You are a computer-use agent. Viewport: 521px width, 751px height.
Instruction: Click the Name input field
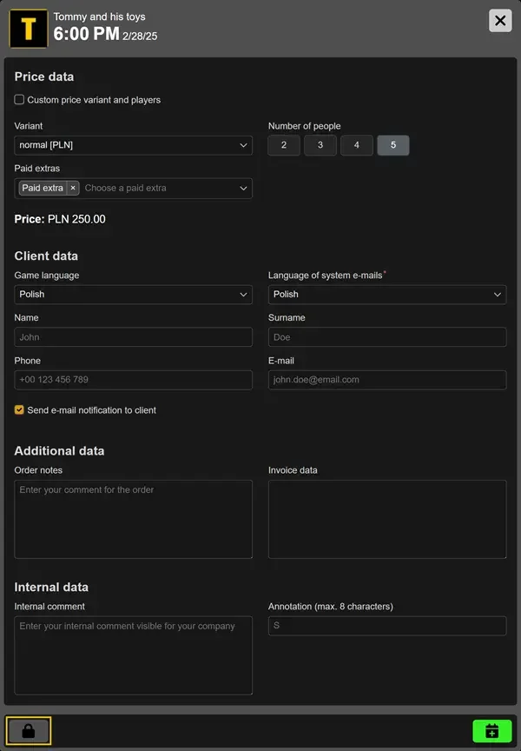click(x=133, y=337)
